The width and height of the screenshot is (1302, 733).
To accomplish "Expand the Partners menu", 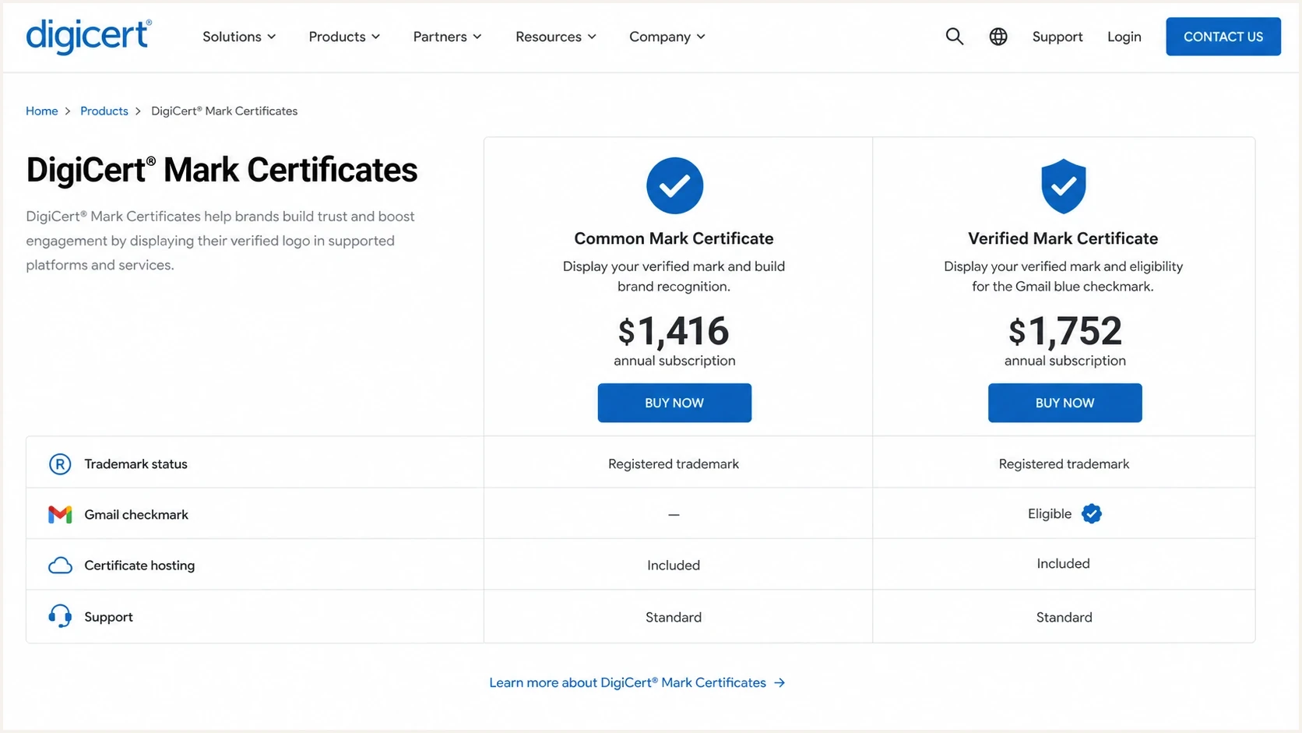I will (447, 37).
